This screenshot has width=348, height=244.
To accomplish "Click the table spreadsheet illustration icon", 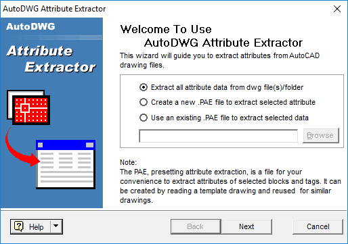I will pos(66,164).
